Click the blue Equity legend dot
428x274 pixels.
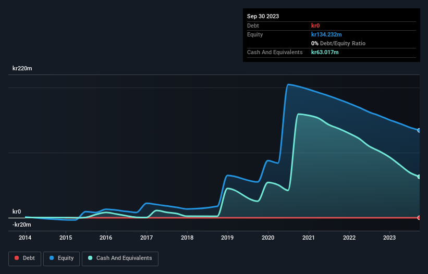(52, 258)
